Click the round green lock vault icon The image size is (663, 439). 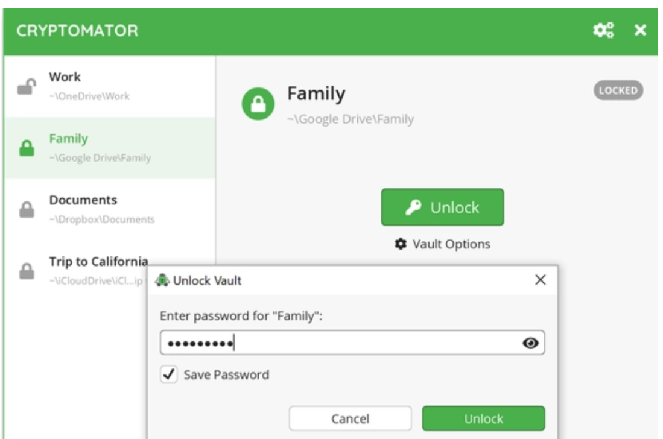point(258,104)
